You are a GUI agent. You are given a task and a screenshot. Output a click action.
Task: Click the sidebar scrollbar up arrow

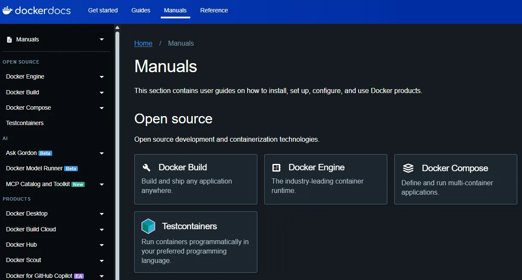(117, 28)
